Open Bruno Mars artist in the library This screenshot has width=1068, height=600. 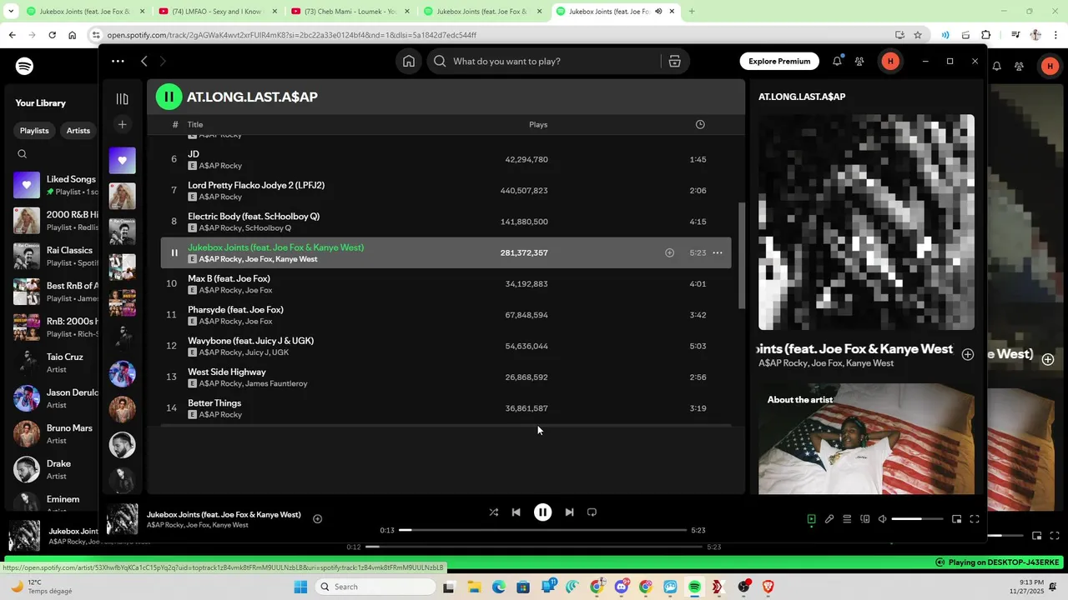tap(55, 434)
